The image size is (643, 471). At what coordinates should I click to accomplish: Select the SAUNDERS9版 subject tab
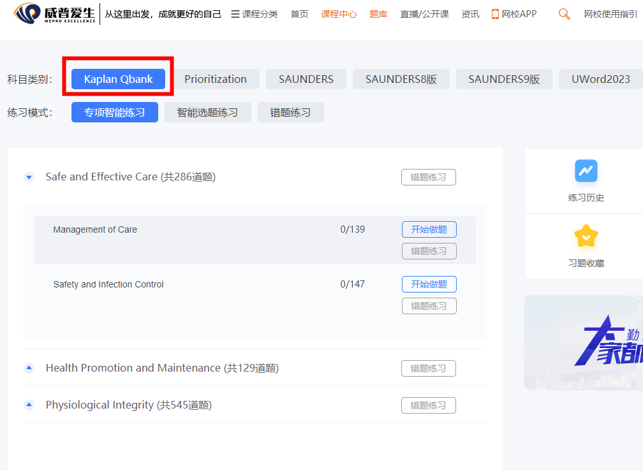coord(504,79)
